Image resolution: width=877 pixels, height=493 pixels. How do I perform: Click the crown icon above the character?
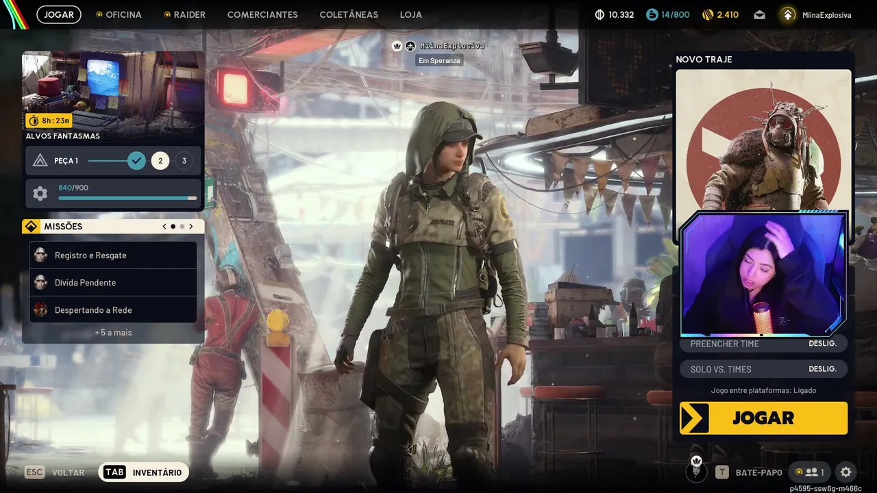pyautogui.click(x=397, y=46)
